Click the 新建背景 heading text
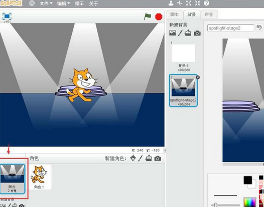This screenshot has height=207, width=264. (178, 25)
